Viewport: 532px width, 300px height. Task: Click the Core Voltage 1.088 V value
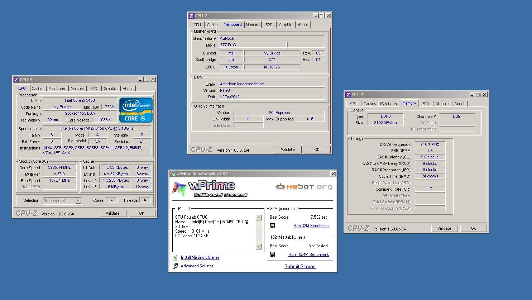[104, 120]
